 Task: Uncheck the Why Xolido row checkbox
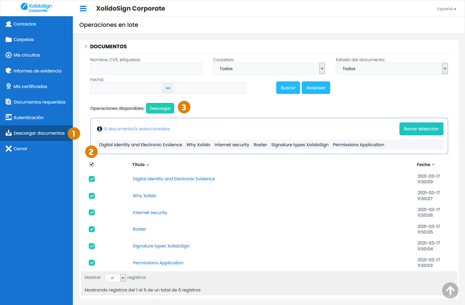tap(92, 196)
